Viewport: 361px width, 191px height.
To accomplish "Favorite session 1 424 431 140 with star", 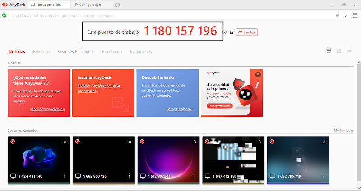I will pyautogui.click(x=65, y=141).
